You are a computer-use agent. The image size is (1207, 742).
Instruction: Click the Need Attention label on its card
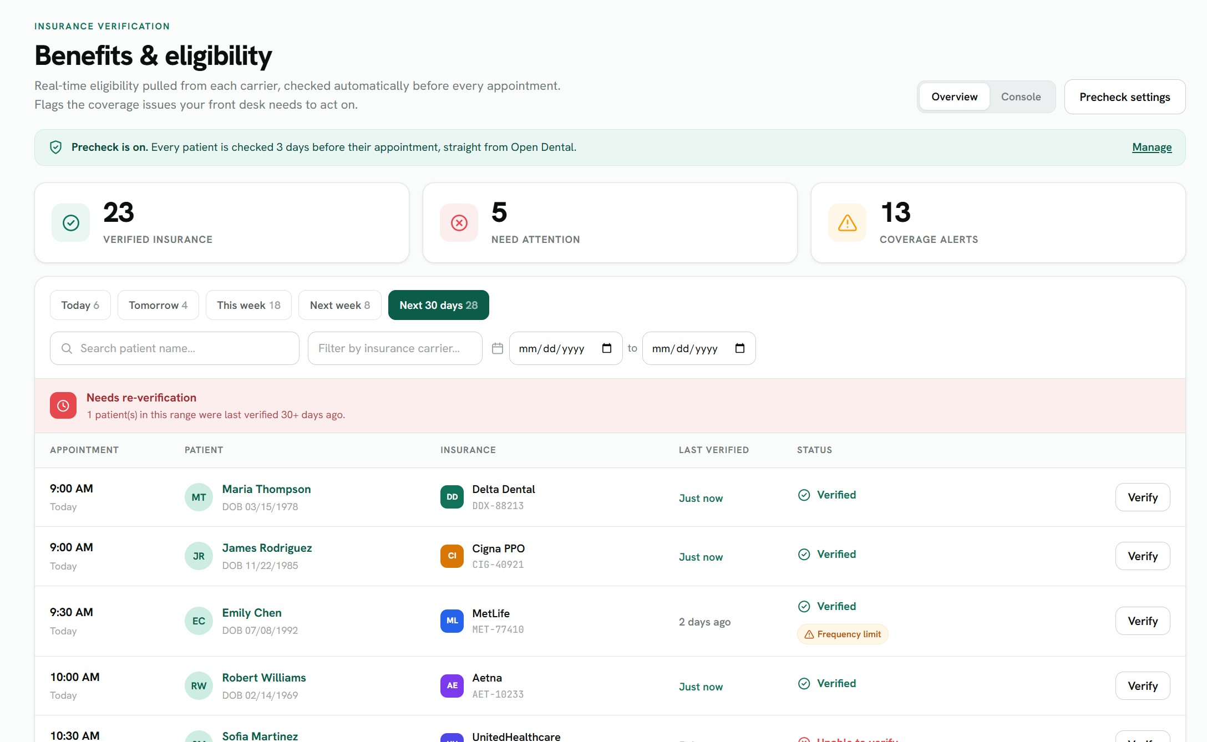[x=536, y=240]
